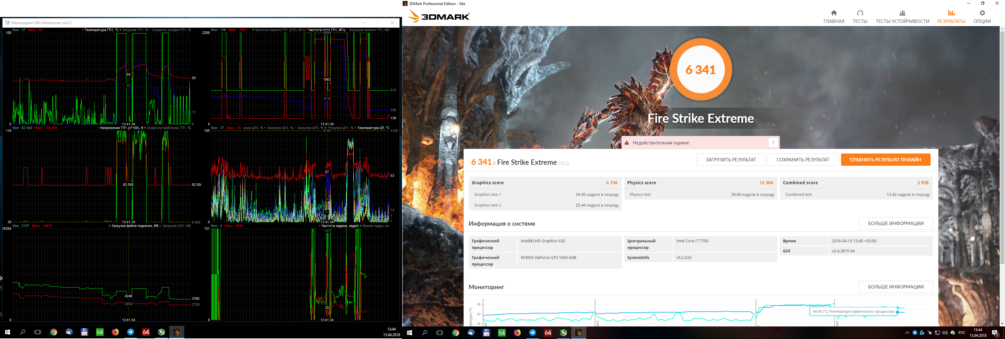Image resolution: width=1005 pixels, height=339 pixels.
Task: Click the РУС language indicator
Action: tap(962, 333)
